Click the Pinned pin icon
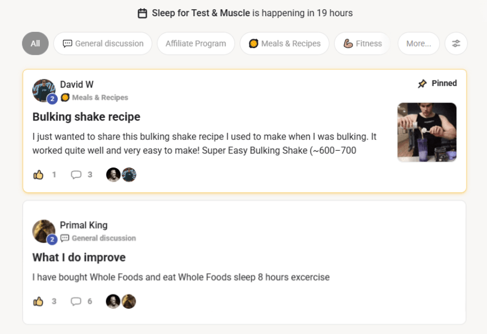 coord(422,84)
